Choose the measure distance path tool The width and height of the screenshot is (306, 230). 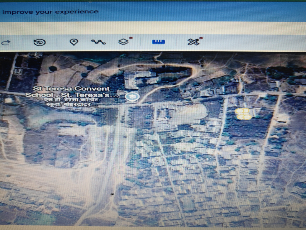click(99, 41)
